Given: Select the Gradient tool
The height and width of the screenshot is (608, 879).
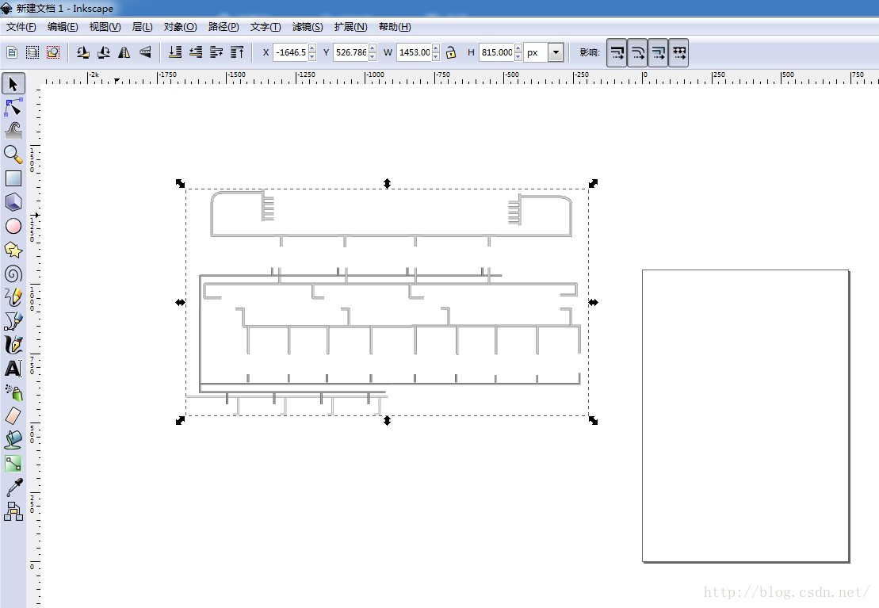Looking at the screenshot, I should [13, 463].
